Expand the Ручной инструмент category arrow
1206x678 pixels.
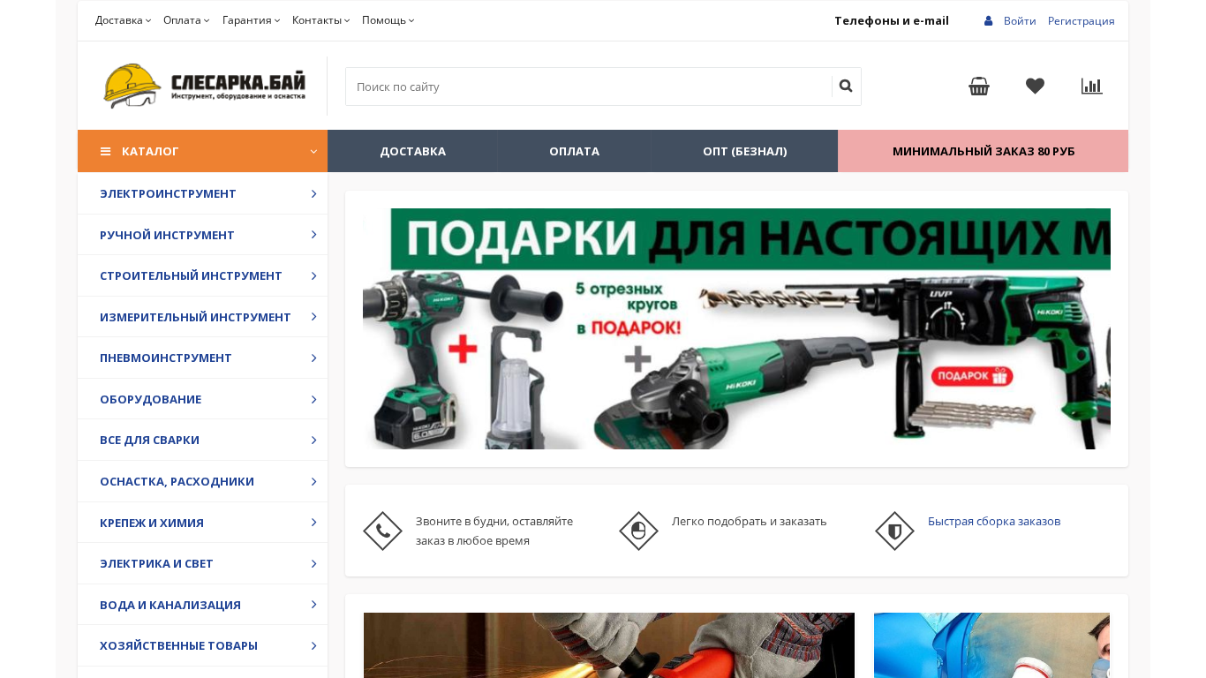pos(313,235)
